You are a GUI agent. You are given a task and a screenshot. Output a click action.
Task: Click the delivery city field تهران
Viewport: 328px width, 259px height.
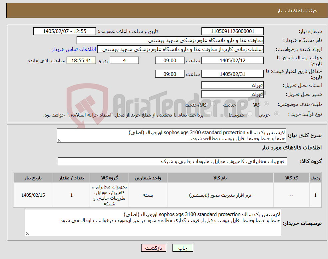[232, 94]
